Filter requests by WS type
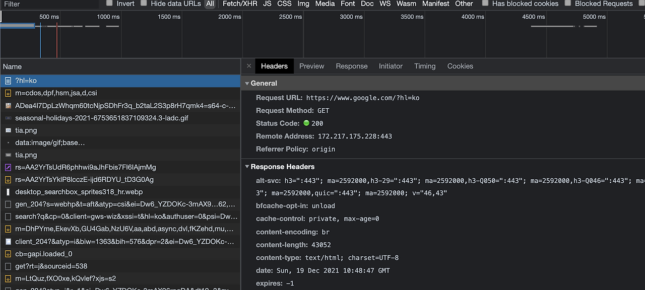 pos(385,4)
